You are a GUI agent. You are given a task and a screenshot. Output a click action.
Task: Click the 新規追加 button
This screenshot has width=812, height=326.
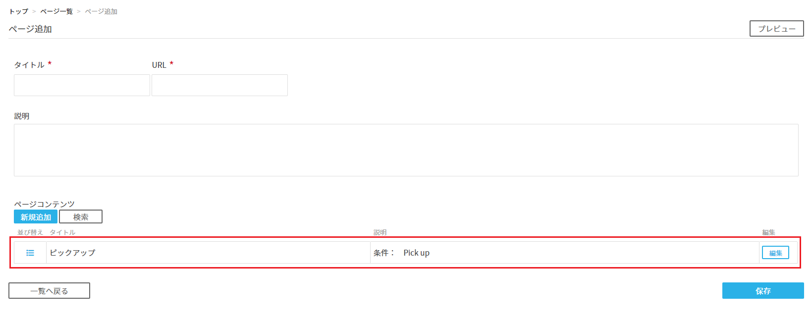(x=36, y=217)
